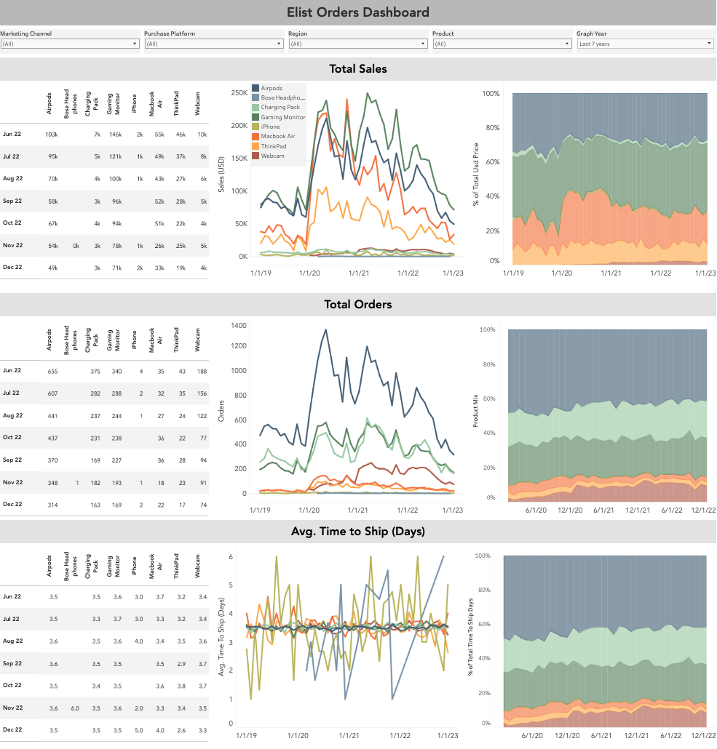Image resolution: width=717 pixels, height=749 pixels.
Task: Change the Graph Year dropdown selection
Action: (x=646, y=44)
